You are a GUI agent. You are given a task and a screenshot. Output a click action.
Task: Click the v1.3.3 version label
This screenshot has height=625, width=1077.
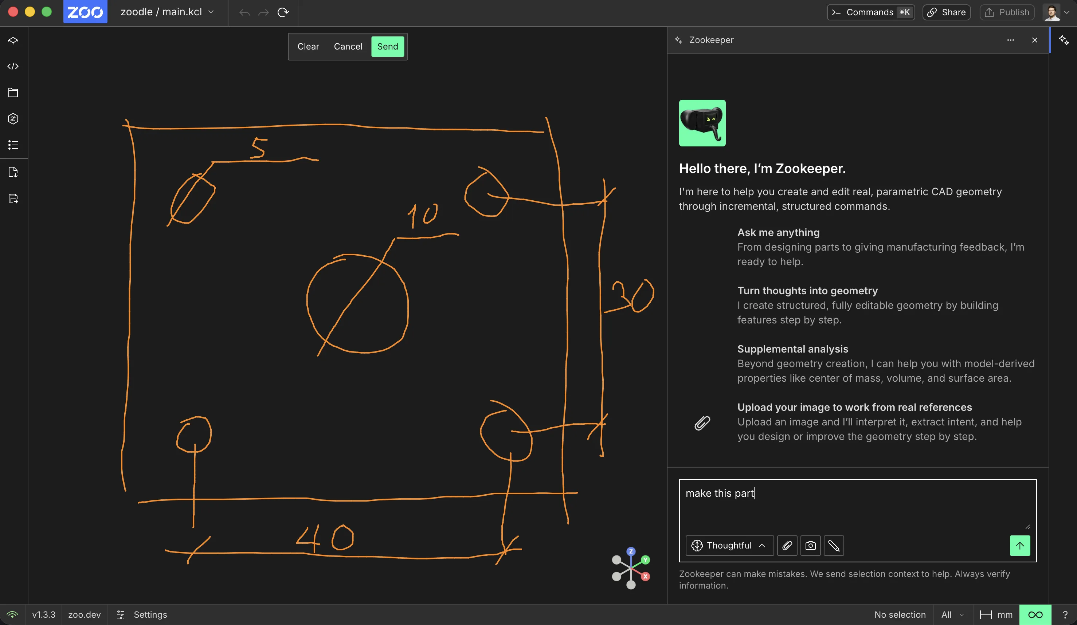(x=44, y=615)
